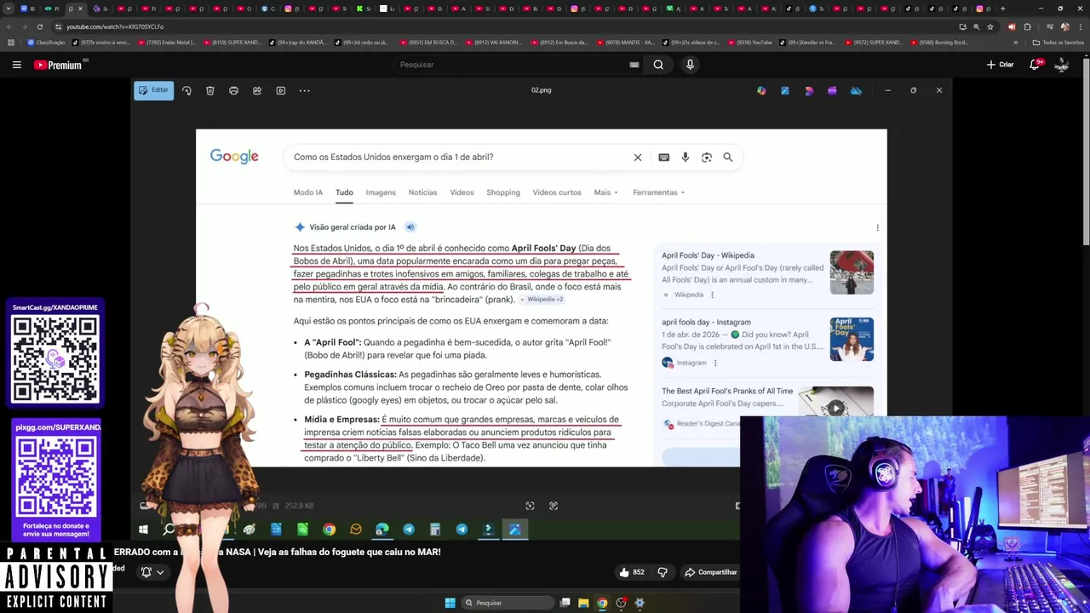Open a new browser tab with plus

point(1002,9)
